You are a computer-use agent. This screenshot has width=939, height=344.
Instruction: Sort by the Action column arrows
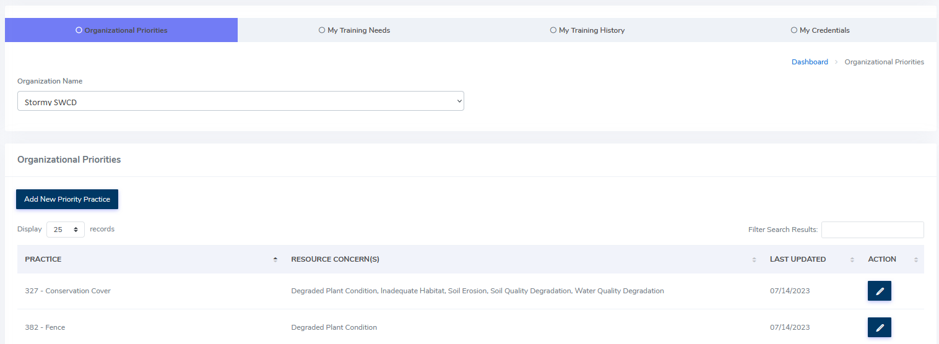point(915,260)
